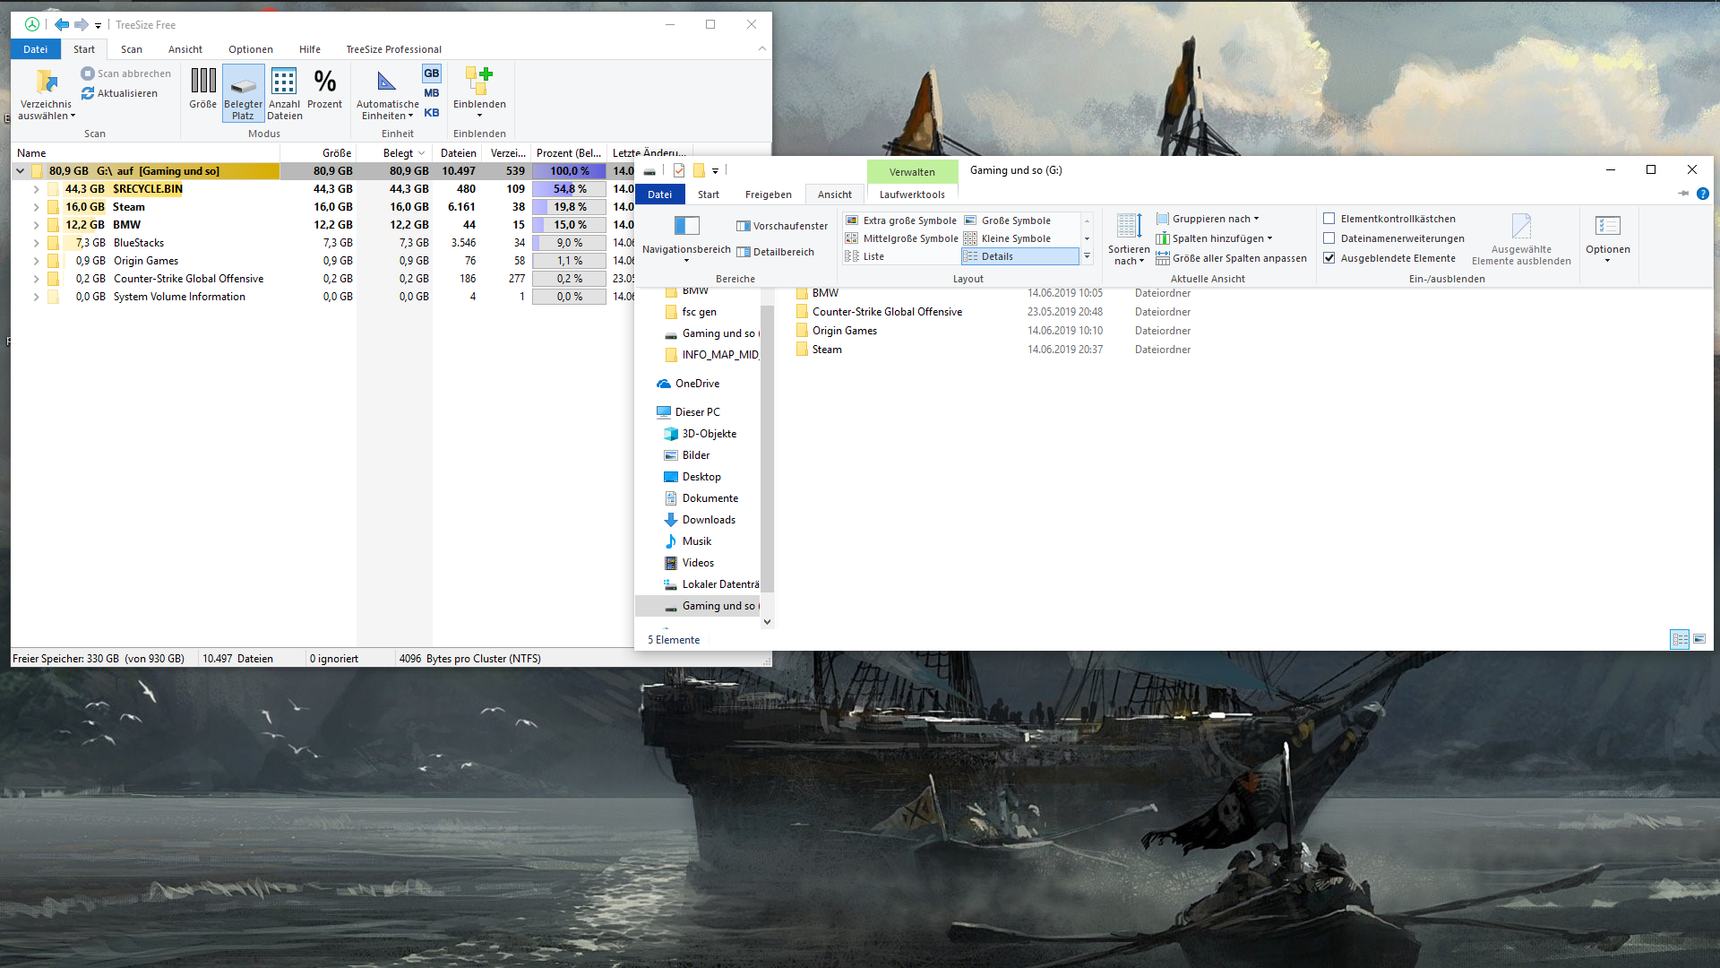Switch to Freigeben tab in Explorer
Image resolution: width=1720 pixels, height=968 pixels.
[x=768, y=194]
